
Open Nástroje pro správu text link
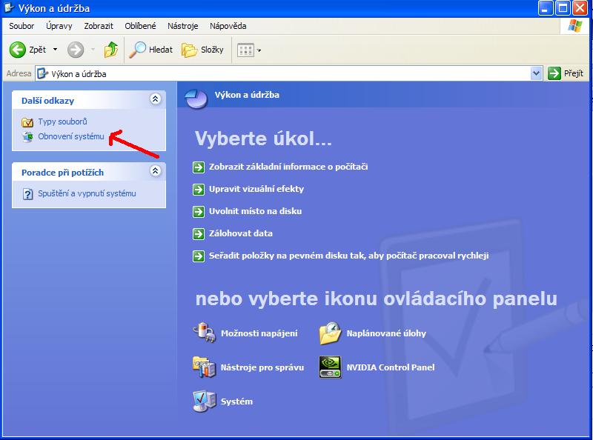tap(262, 367)
